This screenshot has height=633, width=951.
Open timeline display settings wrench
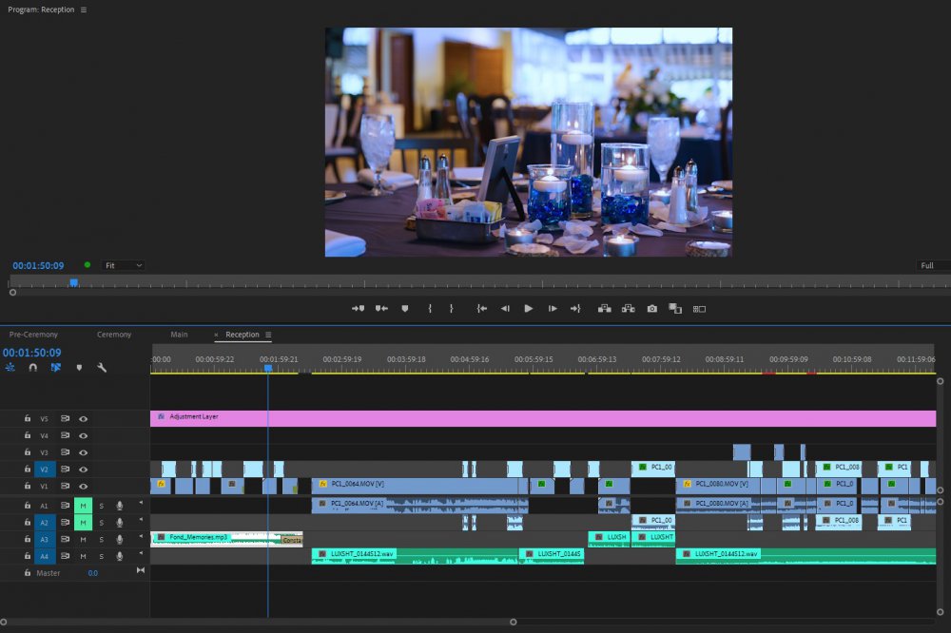pyautogui.click(x=102, y=367)
